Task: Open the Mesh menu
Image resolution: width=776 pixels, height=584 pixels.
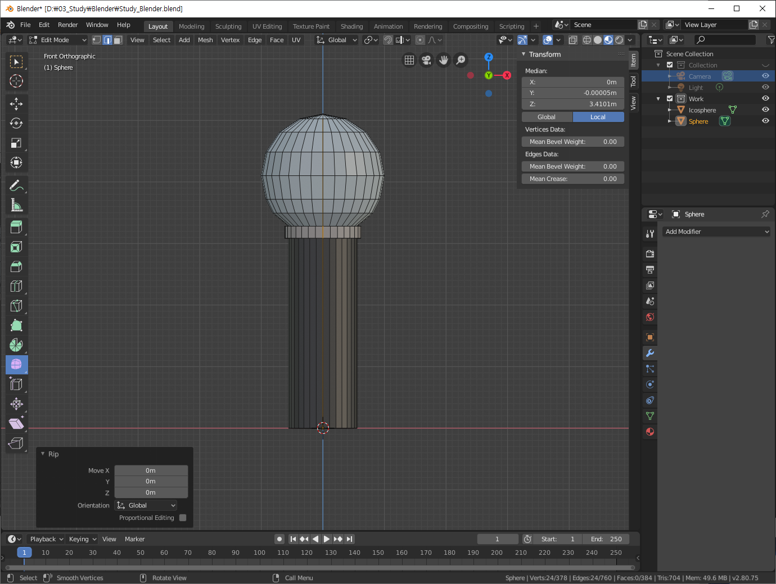Action: [205, 40]
